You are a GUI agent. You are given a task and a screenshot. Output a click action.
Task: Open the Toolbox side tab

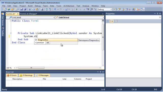point(3,32)
